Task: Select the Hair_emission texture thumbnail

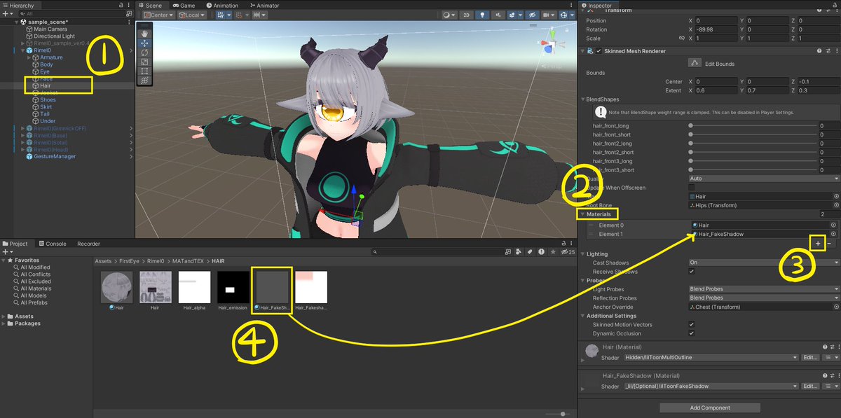Action: [233, 291]
